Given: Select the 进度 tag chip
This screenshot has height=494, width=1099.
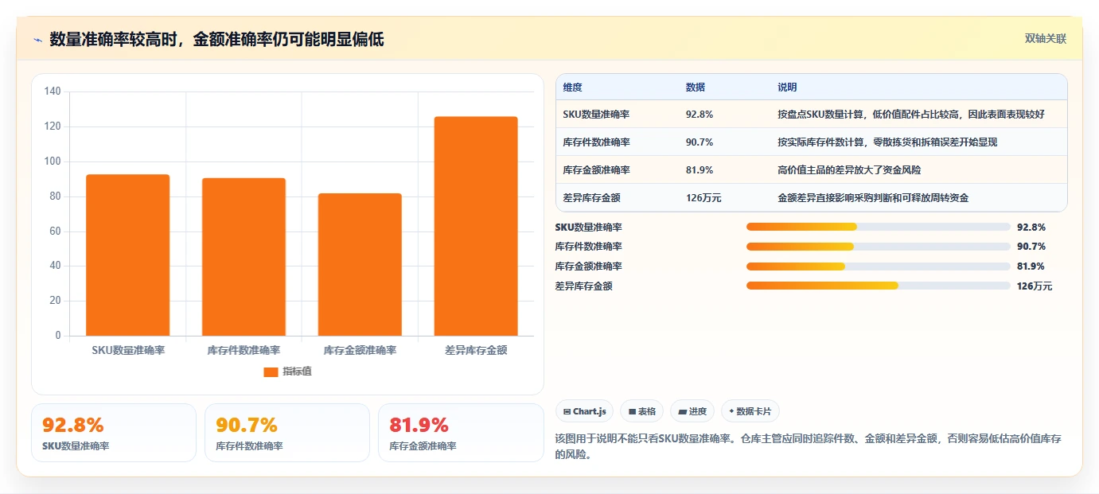Looking at the screenshot, I should pyautogui.click(x=692, y=411).
